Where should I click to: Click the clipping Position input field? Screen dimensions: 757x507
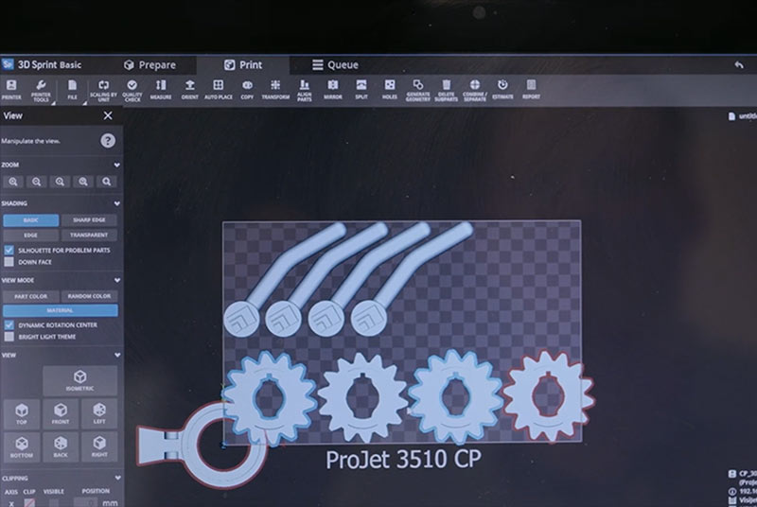click(86, 502)
